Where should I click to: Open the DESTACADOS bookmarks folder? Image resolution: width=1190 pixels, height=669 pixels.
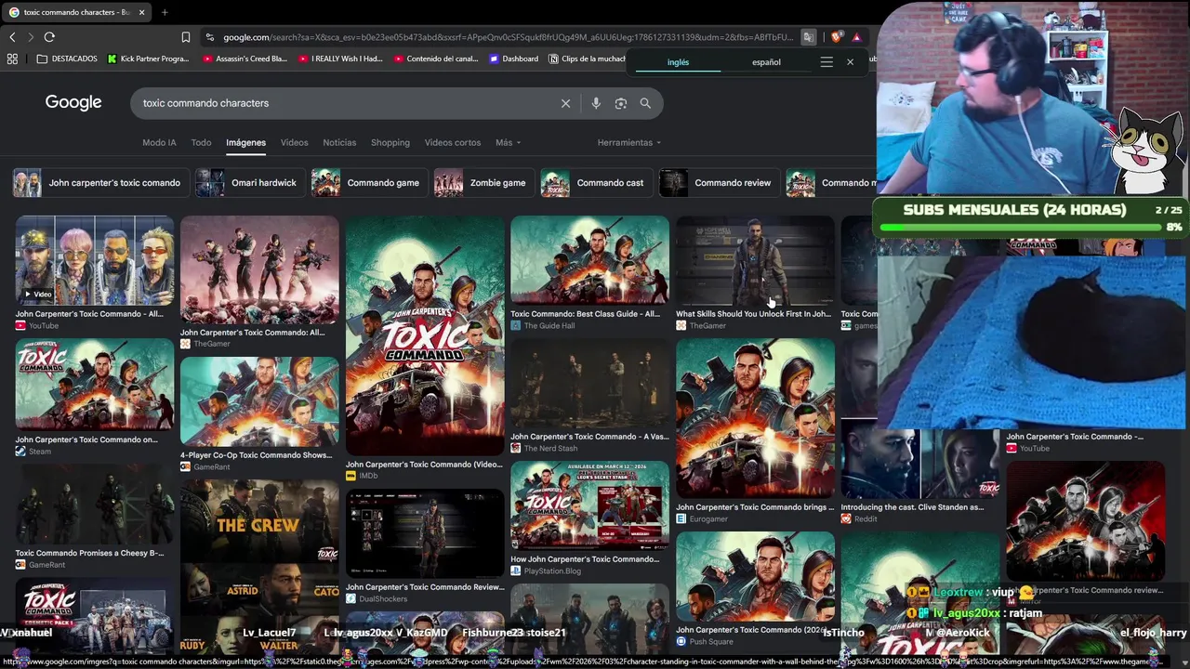click(67, 59)
